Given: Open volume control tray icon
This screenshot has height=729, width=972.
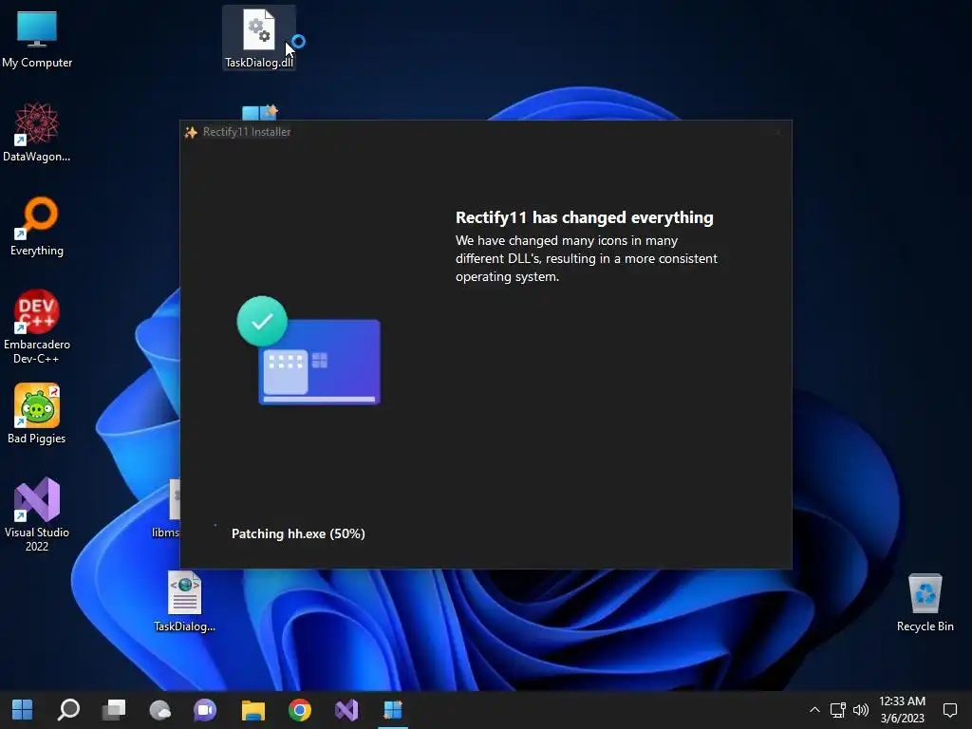Looking at the screenshot, I should click(x=861, y=710).
